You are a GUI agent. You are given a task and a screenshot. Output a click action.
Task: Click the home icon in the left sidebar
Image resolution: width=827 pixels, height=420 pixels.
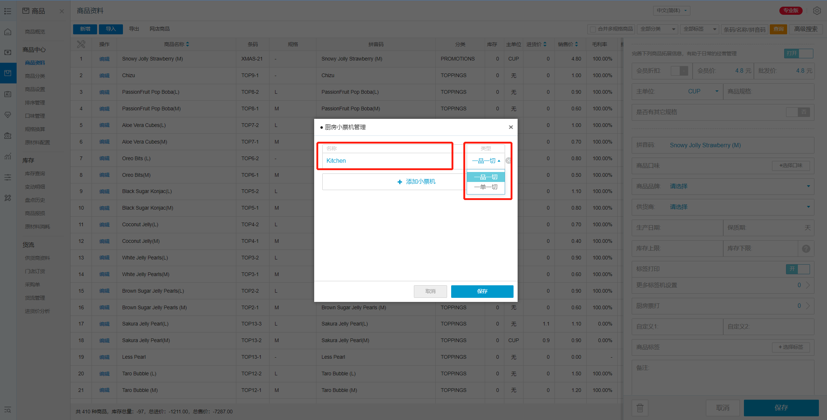click(x=8, y=32)
